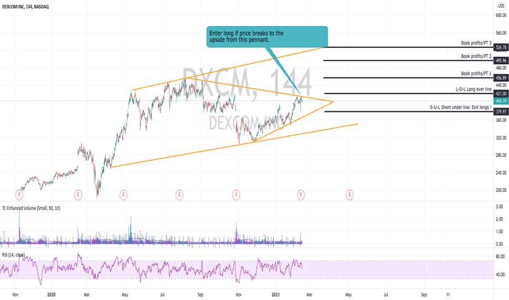
Task: Click the 200.00 price axis label
Action: tap(501, 190)
